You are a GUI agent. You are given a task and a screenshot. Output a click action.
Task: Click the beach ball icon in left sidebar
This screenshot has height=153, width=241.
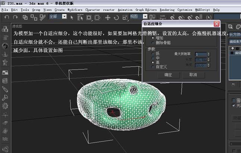click(x=5, y=46)
